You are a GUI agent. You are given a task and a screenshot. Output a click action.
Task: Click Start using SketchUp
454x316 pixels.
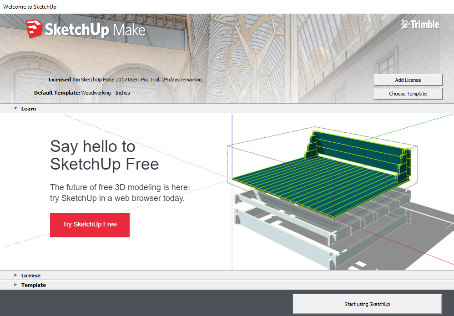(x=367, y=304)
